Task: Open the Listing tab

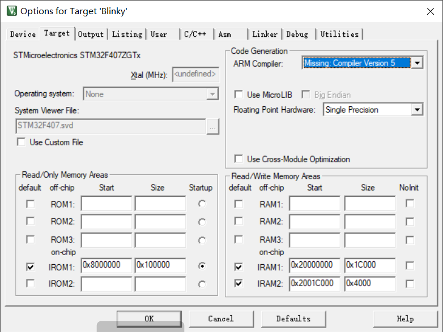Action: point(127,35)
